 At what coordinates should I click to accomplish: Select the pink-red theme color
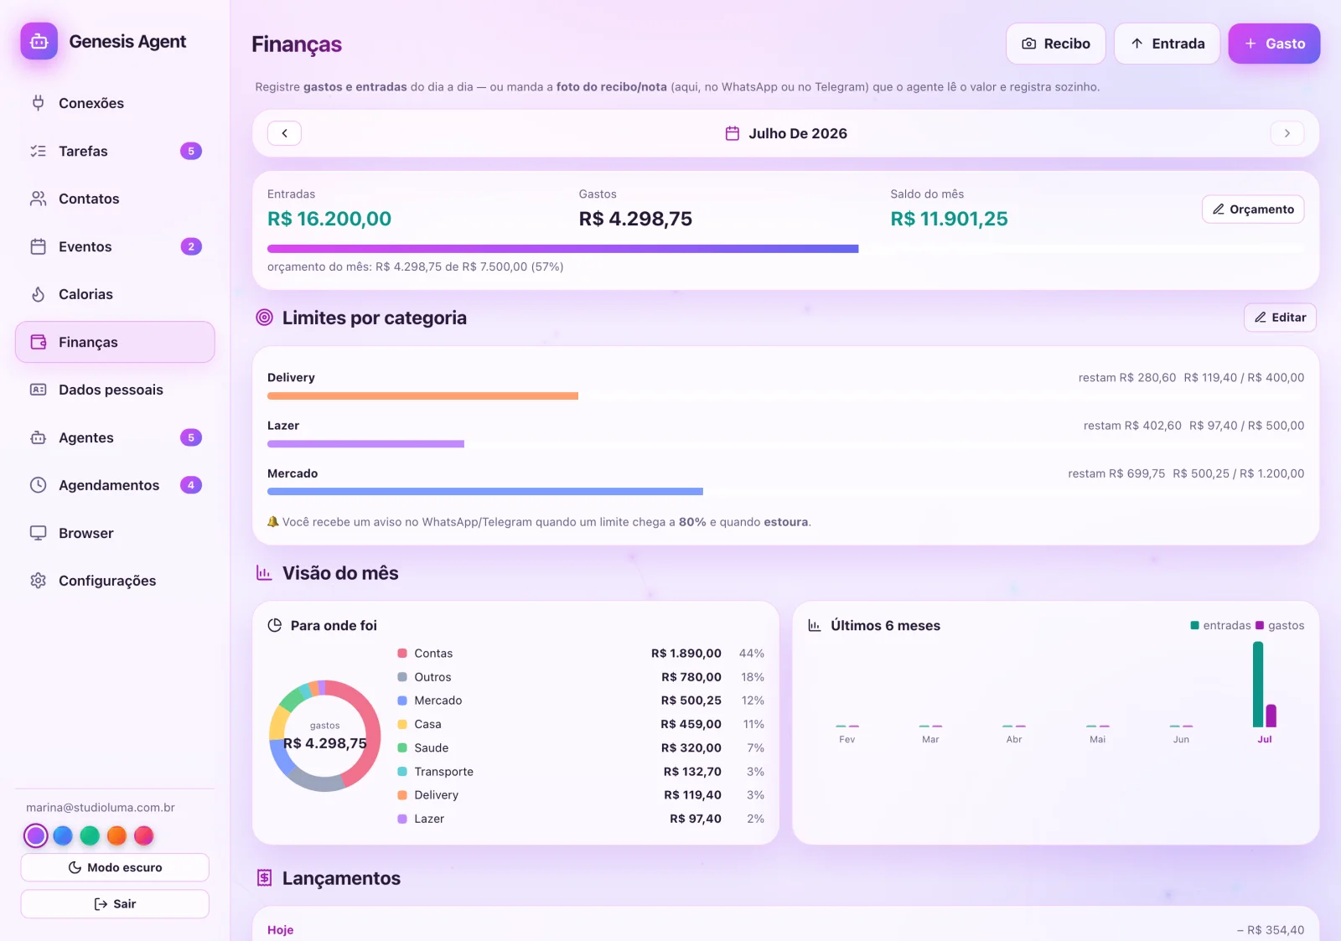pos(144,835)
